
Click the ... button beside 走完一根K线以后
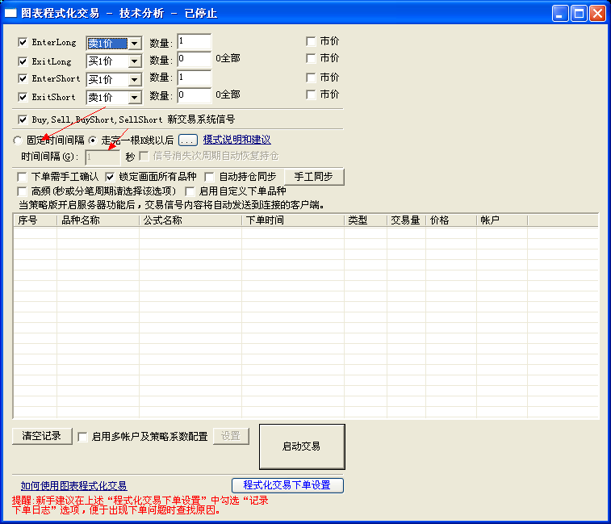coord(188,140)
